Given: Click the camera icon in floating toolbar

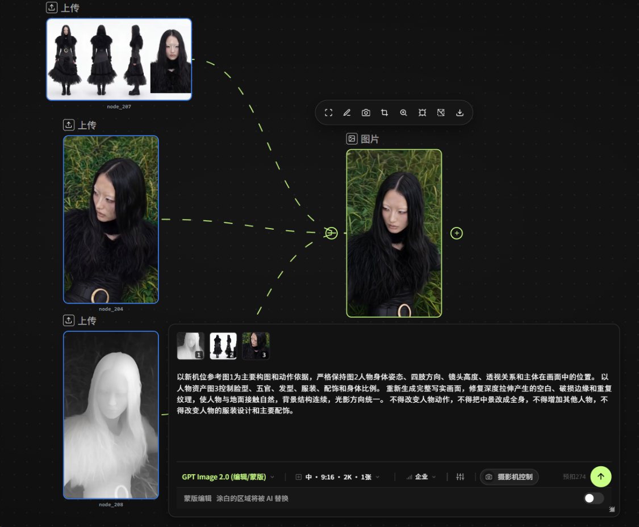Looking at the screenshot, I should click(366, 113).
